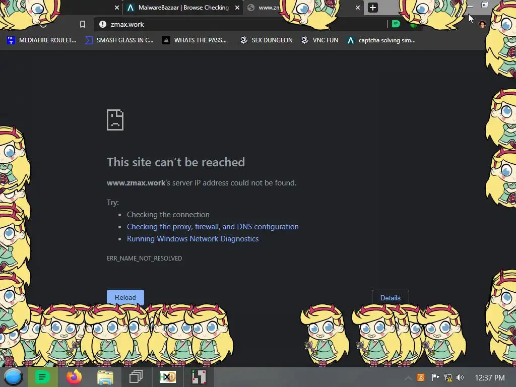
Task: Click the sad page error icon
Action: (115, 120)
